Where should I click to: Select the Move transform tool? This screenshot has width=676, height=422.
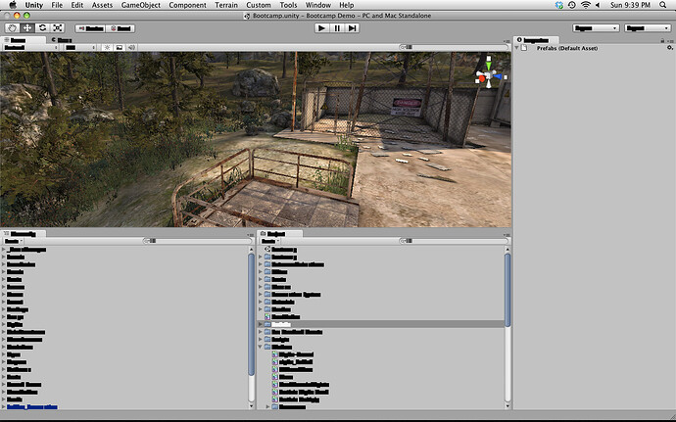pyautogui.click(x=27, y=28)
